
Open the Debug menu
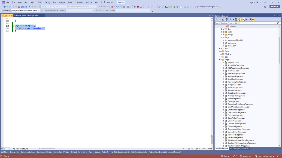[47, 2]
